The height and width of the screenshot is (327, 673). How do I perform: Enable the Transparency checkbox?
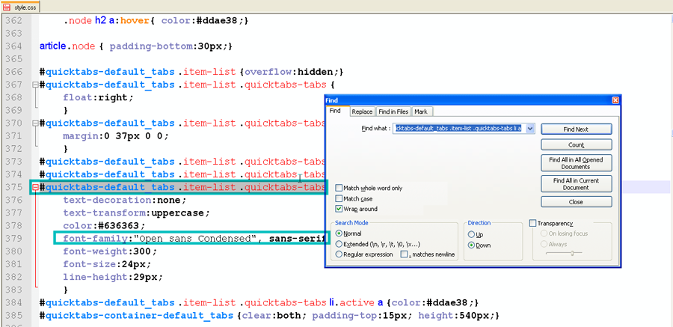[533, 223]
